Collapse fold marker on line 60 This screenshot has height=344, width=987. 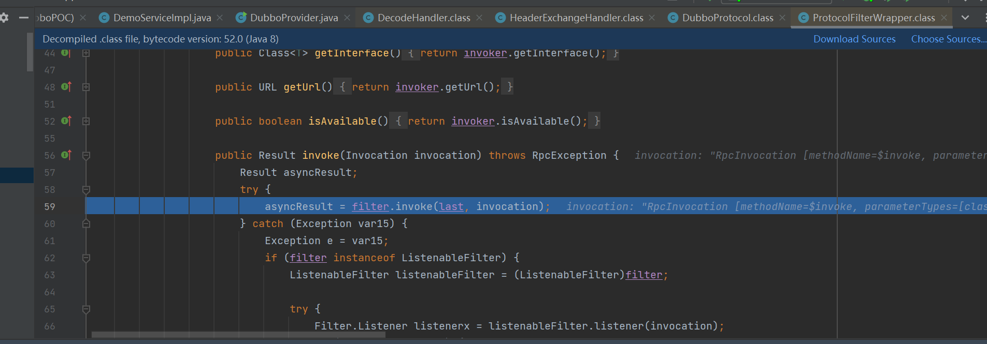86,223
